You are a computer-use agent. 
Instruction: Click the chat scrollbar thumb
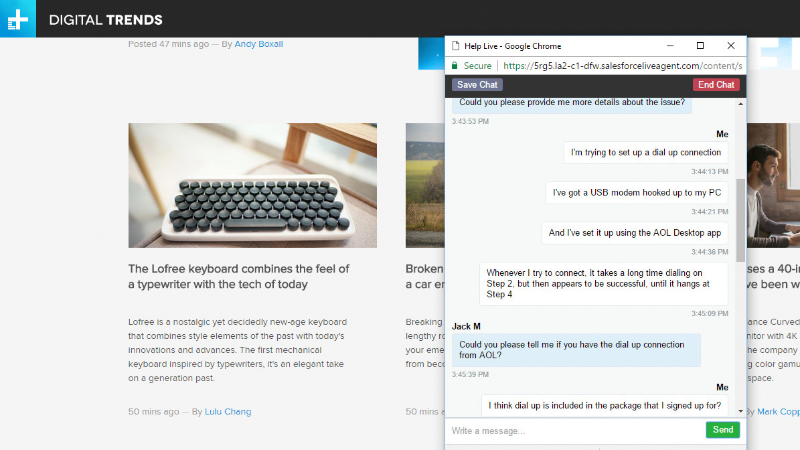click(x=741, y=220)
